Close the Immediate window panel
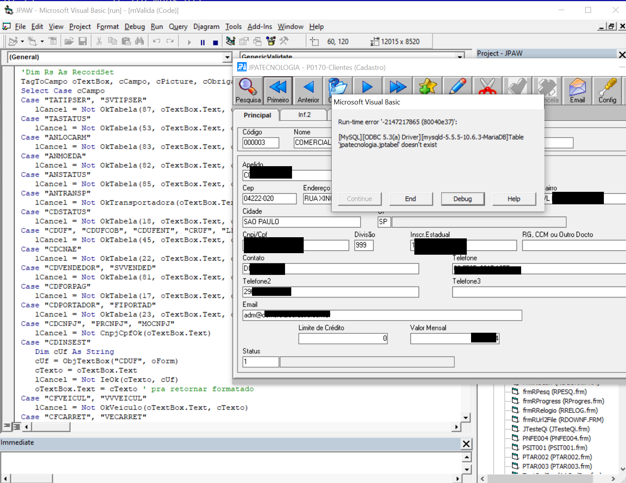Screen dimensions: 626x483 pos(466,444)
